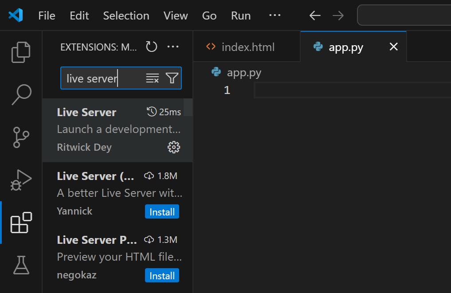Viewport: 451px width, 293px height.
Task: Open the Edit menu
Action: tap(79, 16)
